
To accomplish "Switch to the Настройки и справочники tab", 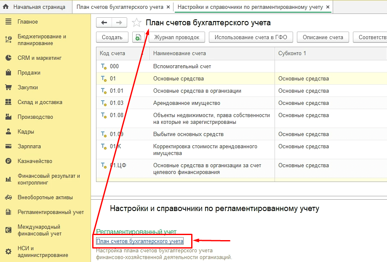I will pyautogui.click(x=250, y=7).
